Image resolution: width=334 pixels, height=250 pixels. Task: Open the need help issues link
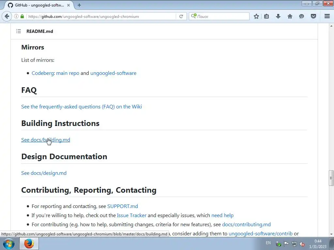tap(222, 215)
